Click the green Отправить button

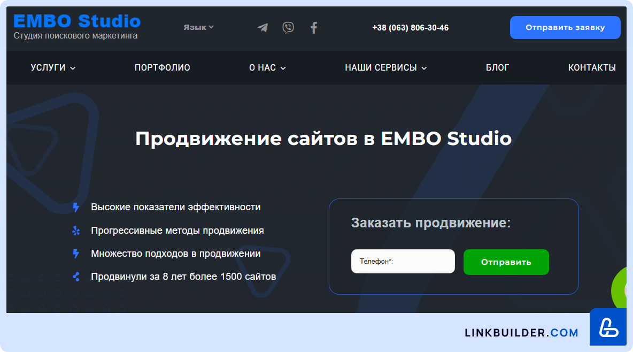506,262
